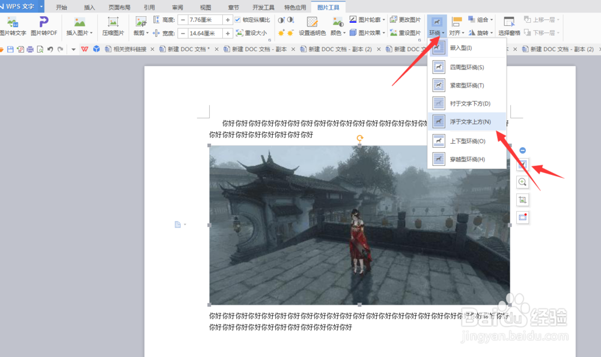Image resolution: width=601 pixels, height=357 pixels.
Task: Open the 旋转 rotate dropdown
Action: coord(480,32)
